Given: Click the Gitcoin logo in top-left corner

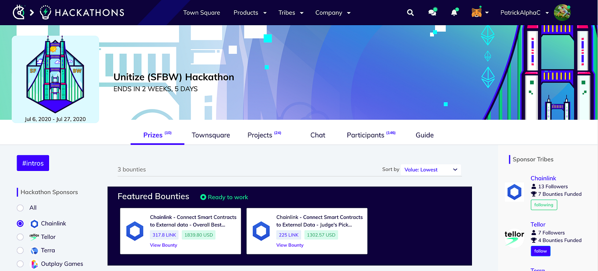Looking at the screenshot, I should click(x=19, y=12).
